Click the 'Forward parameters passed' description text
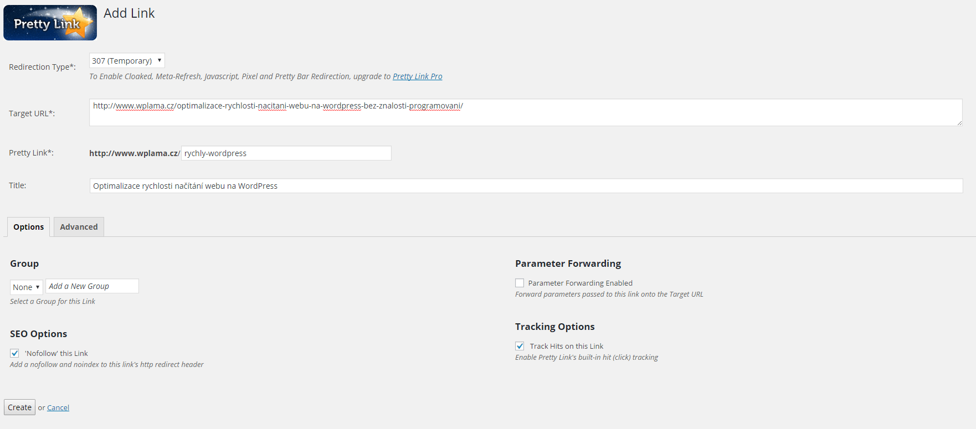The width and height of the screenshot is (976, 429). pyautogui.click(x=609, y=294)
